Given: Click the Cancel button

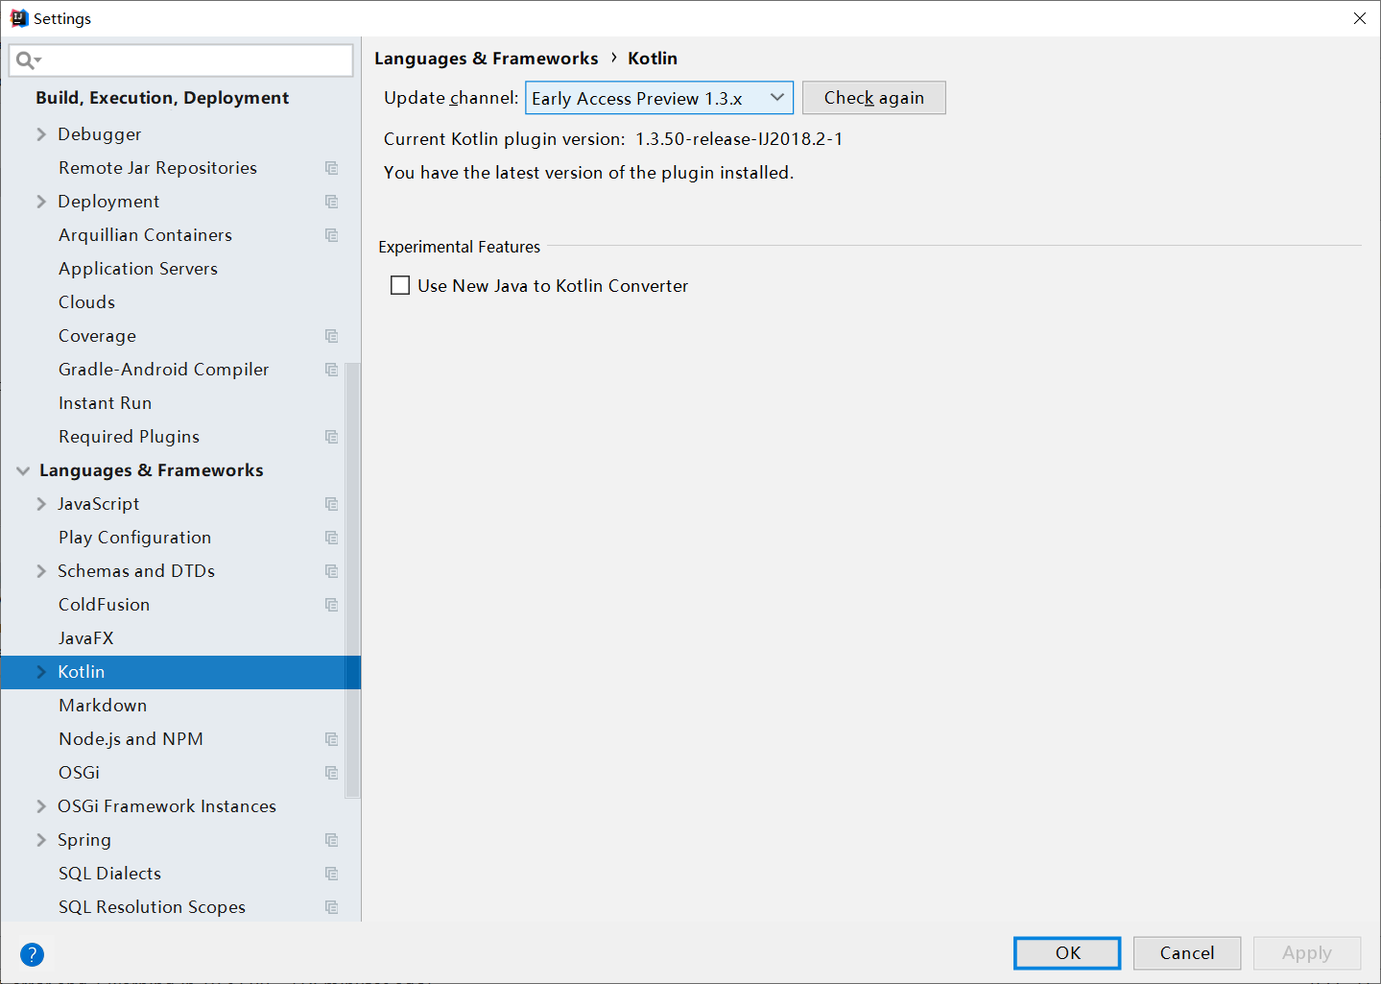Looking at the screenshot, I should point(1187,953).
